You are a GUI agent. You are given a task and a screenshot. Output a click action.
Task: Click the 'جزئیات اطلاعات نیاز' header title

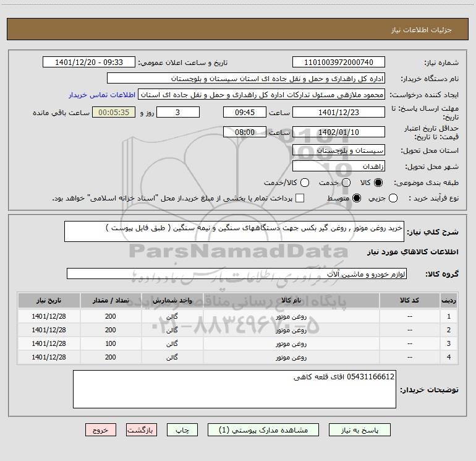[x=421, y=30]
